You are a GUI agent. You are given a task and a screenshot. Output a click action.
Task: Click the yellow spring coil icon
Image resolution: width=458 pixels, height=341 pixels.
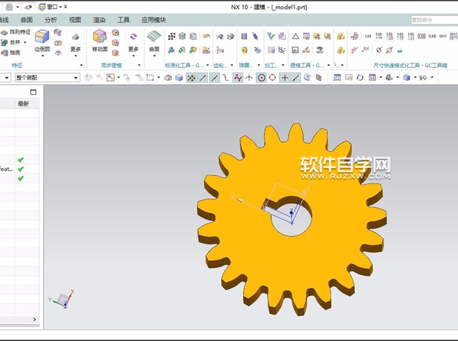point(244,50)
